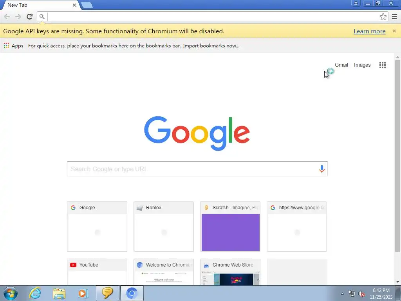The height and width of the screenshot is (301, 401).
Task: Show hidden system tray icons
Action: 342,294
